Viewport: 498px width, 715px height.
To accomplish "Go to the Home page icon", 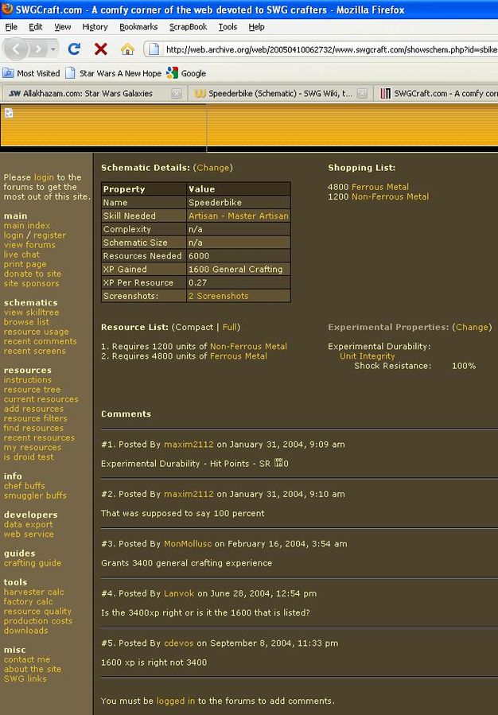I will (x=126, y=49).
